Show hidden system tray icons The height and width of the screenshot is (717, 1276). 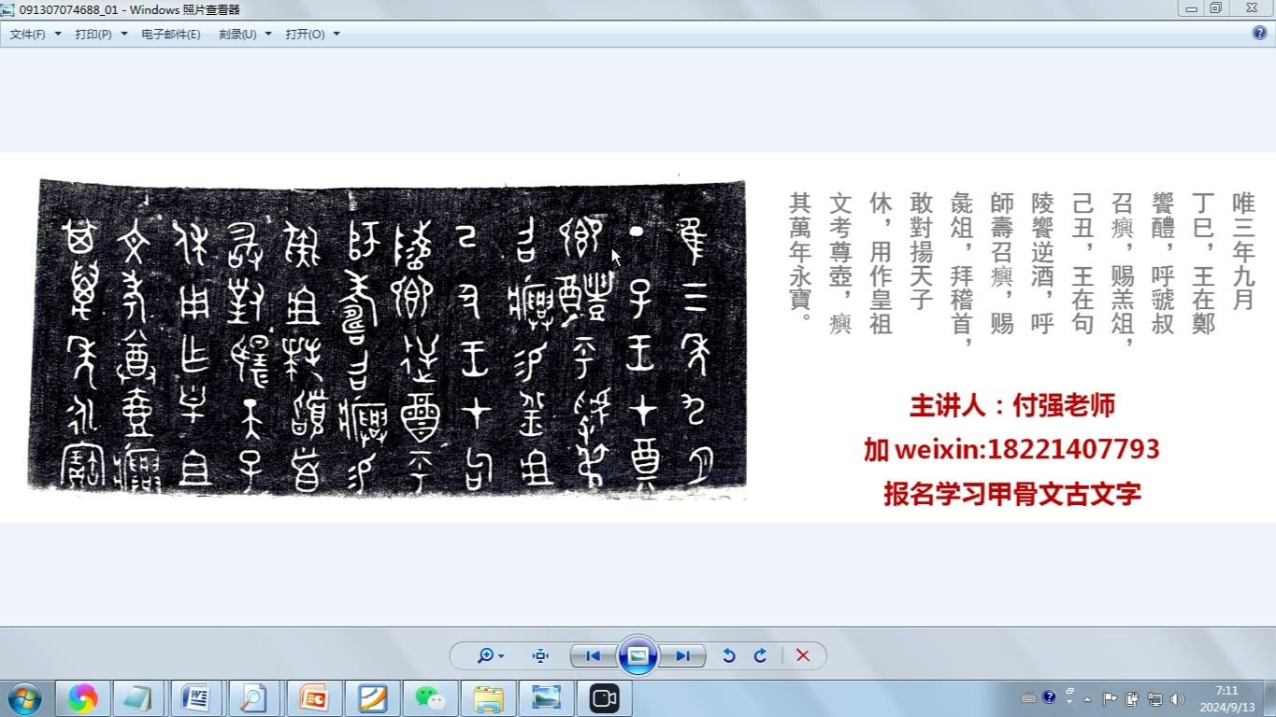1087,698
